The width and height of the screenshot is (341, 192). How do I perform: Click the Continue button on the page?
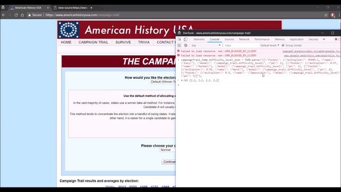[x=169, y=162]
